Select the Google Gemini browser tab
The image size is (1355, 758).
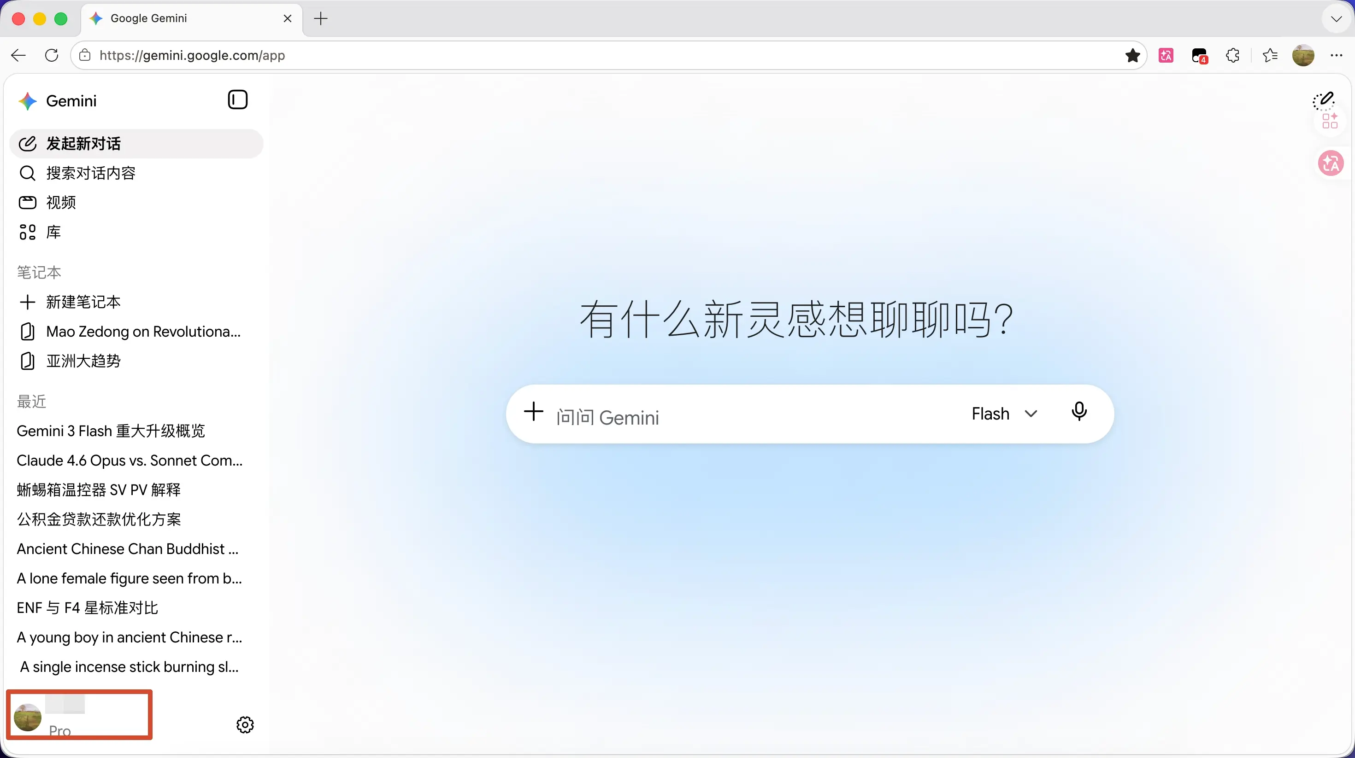coord(192,18)
